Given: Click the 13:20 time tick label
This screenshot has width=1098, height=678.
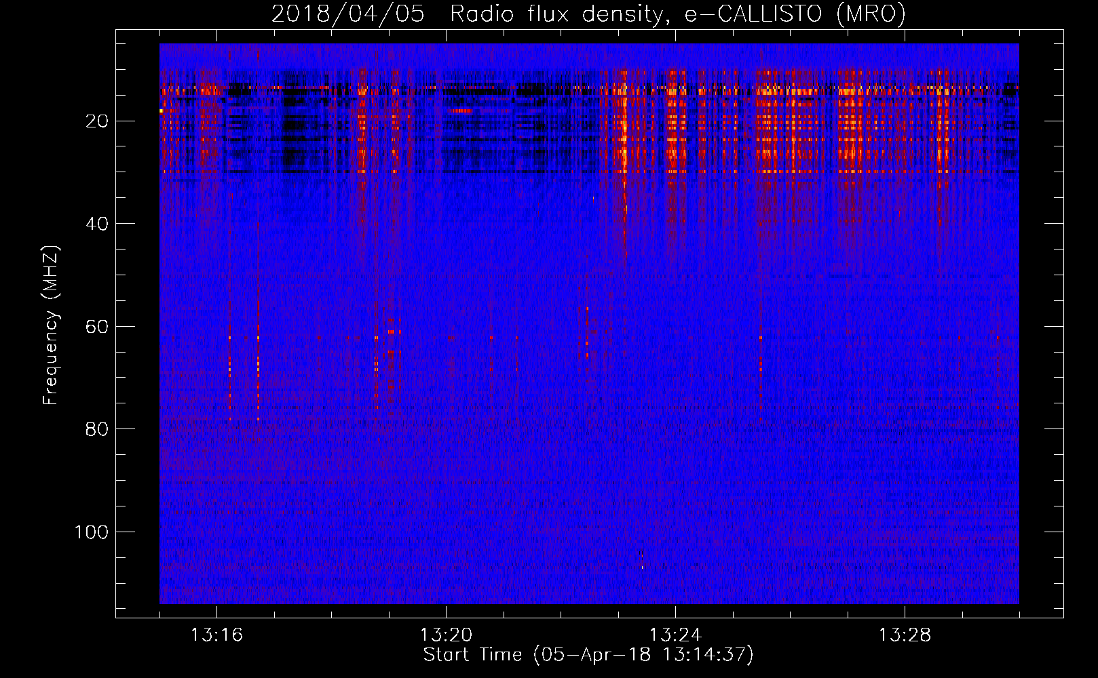Looking at the screenshot, I should pos(446,635).
